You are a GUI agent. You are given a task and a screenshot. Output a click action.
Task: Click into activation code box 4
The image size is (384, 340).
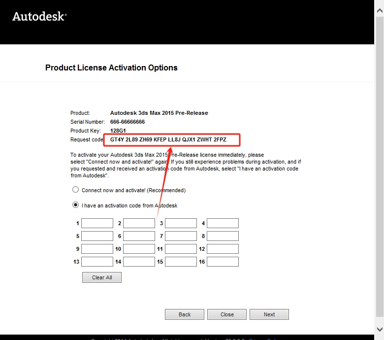pos(223,223)
